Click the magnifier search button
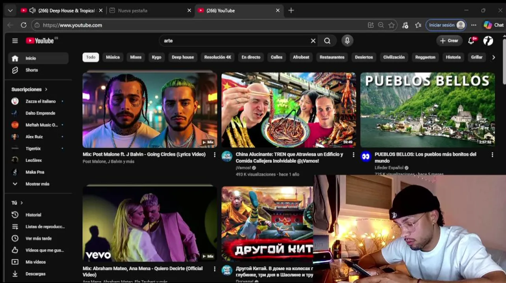Image resolution: width=506 pixels, height=283 pixels. tap(327, 40)
